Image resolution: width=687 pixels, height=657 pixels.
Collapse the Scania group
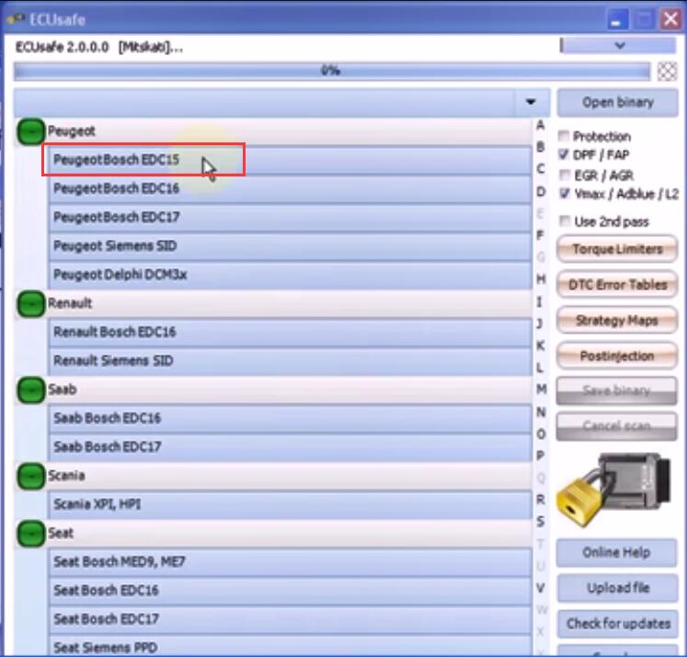click(30, 476)
